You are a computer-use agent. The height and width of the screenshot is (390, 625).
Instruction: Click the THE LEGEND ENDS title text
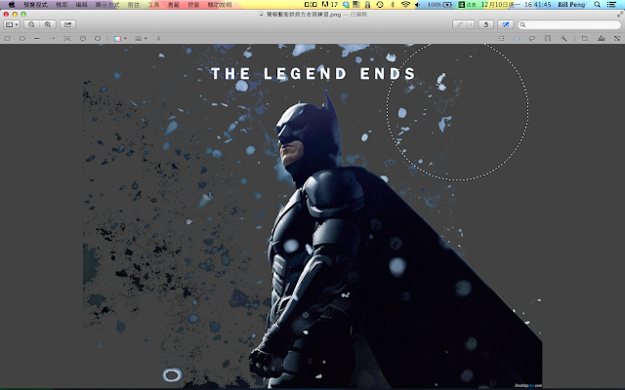313,74
